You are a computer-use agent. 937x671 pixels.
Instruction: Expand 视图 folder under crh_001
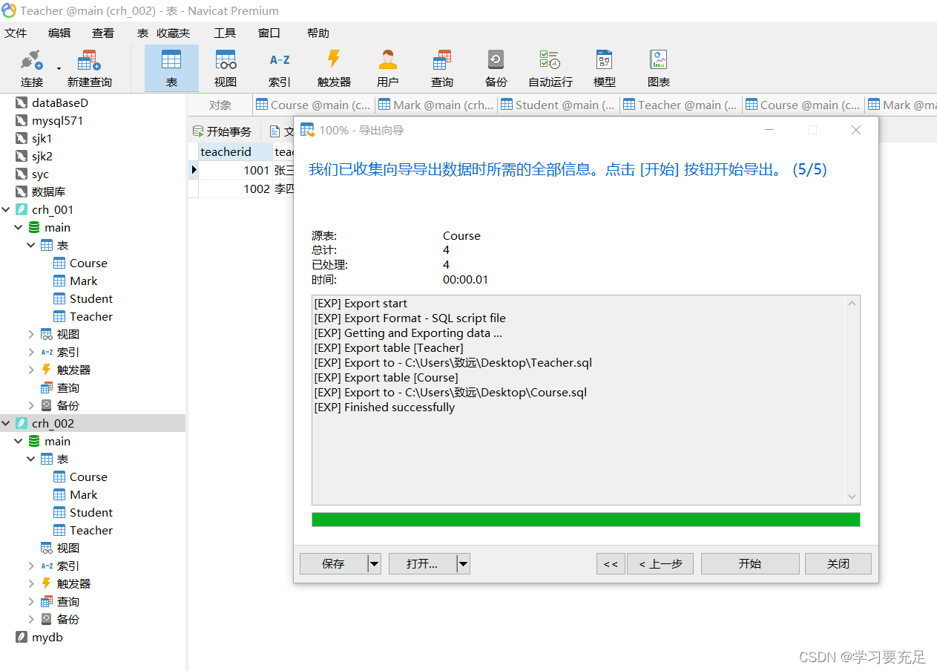pyautogui.click(x=31, y=334)
